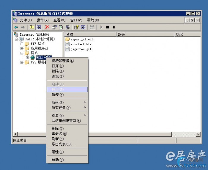
Task: Click the horizontal scrollbar thumb in list pane
Action: pyautogui.click(x=130, y=134)
